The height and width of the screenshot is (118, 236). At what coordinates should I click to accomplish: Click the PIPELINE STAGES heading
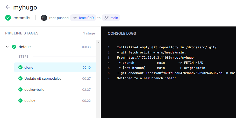pyautogui.click(x=22, y=33)
